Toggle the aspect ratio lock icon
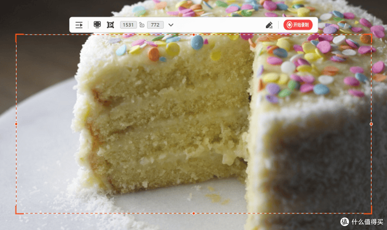The height and width of the screenshot is (230, 387). pyautogui.click(x=142, y=25)
